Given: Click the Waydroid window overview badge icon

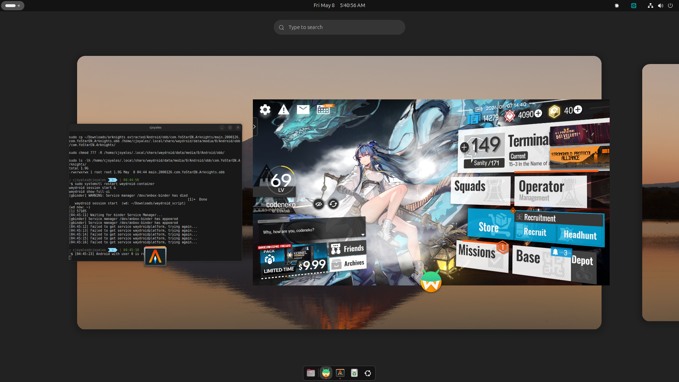Looking at the screenshot, I should (x=431, y=282).
